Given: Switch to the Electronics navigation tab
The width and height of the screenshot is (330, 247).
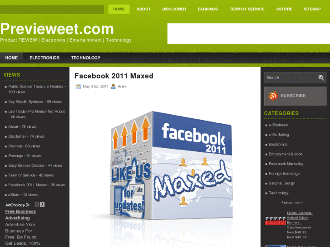Looking at the screenshot, I should 44,58.
